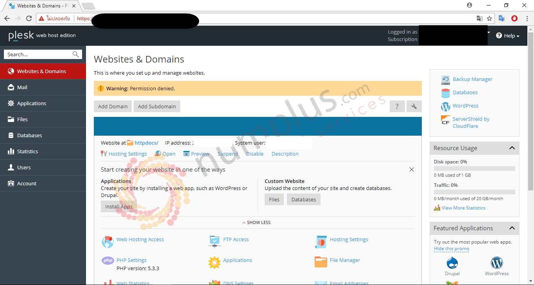Select the PHP Settings icon
This screenshot has width=534, height=285.
pyautogui.click(x=108, y=261)
